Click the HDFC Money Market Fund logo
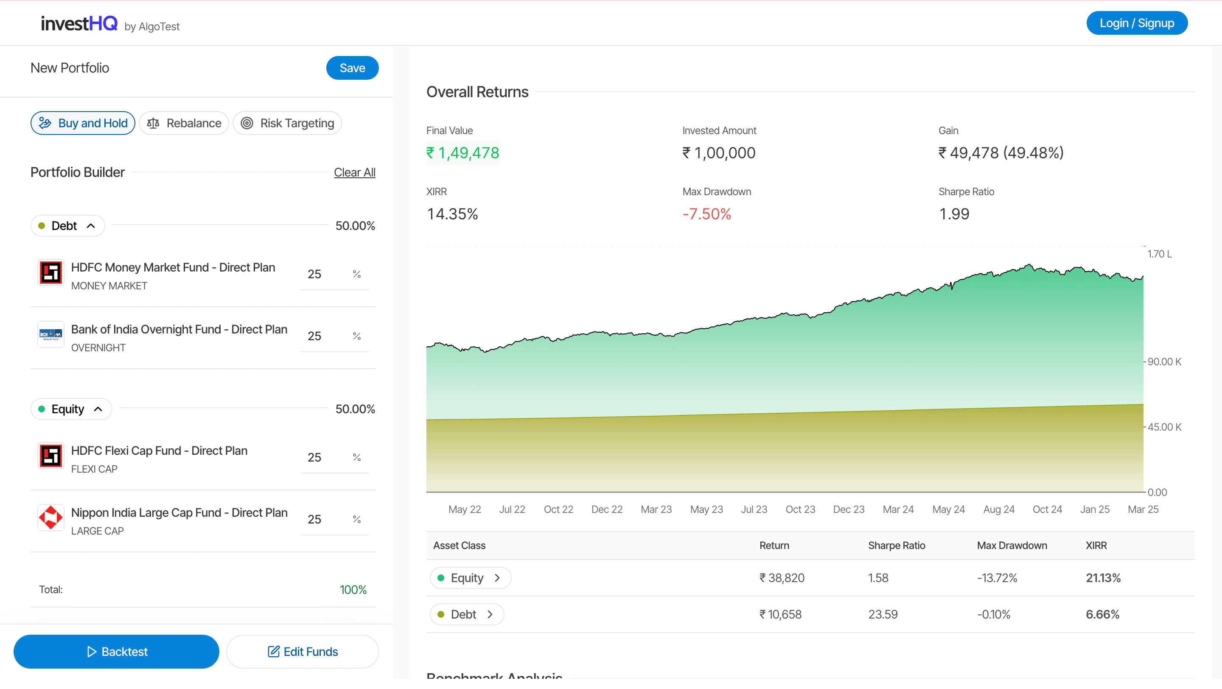The width and height of the screenshot is (1222, 689). [51, 272]
